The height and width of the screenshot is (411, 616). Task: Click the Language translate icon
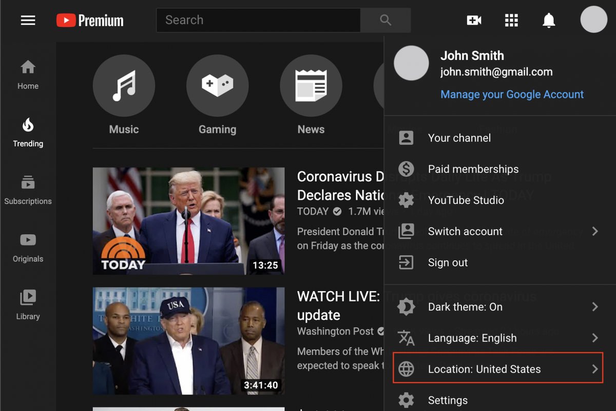406,338
